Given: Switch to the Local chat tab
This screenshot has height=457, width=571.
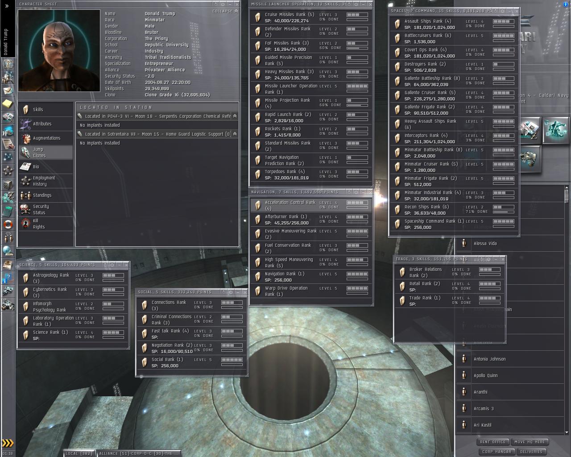Looking at the screenshot, I should (79, 453).
